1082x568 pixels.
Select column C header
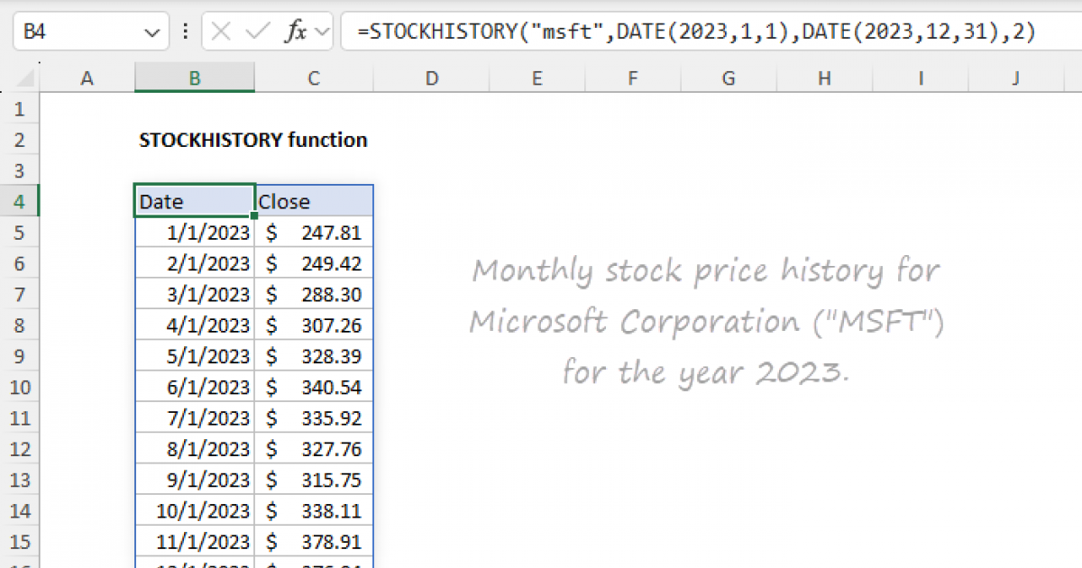(313, 78)
